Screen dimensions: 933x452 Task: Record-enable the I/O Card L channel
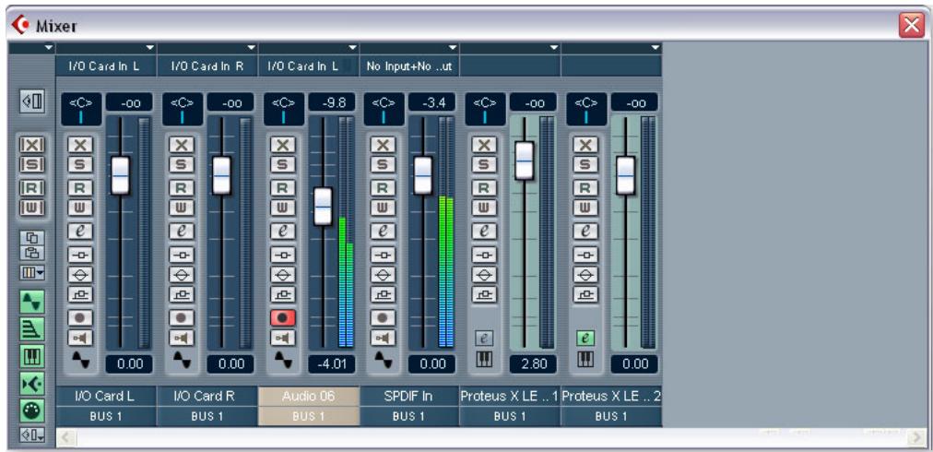79,318
